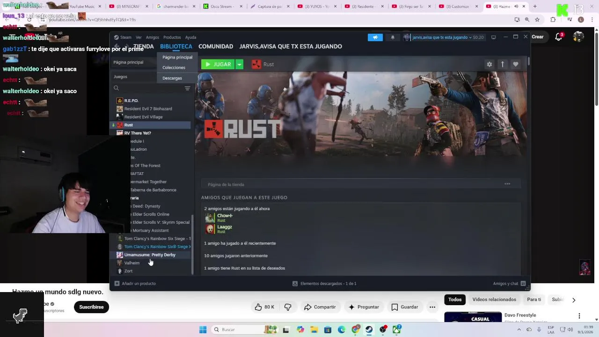The height and width of the screenshot is (337, 599).
Task: Open the COMUNIDAD tab
Action: point(216,46)
